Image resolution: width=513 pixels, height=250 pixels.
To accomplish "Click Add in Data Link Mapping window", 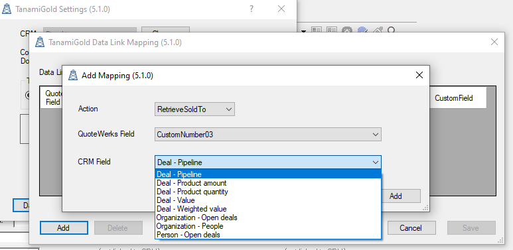I will pos(64,227).
